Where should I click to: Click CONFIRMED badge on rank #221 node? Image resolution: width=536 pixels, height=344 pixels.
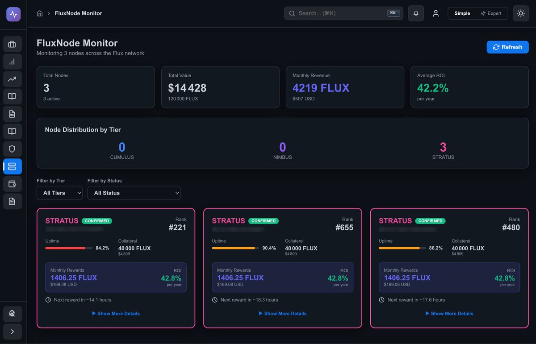point(97,221)
